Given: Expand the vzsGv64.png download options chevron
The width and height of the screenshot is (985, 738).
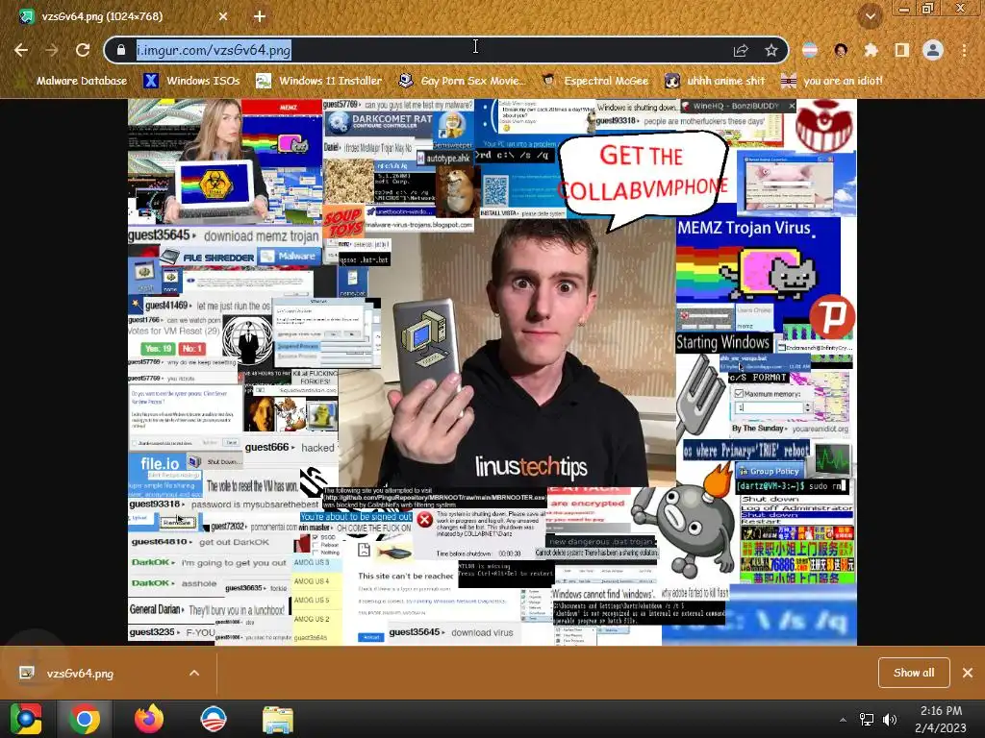Looking at the screenshot, I should (194, 673).
